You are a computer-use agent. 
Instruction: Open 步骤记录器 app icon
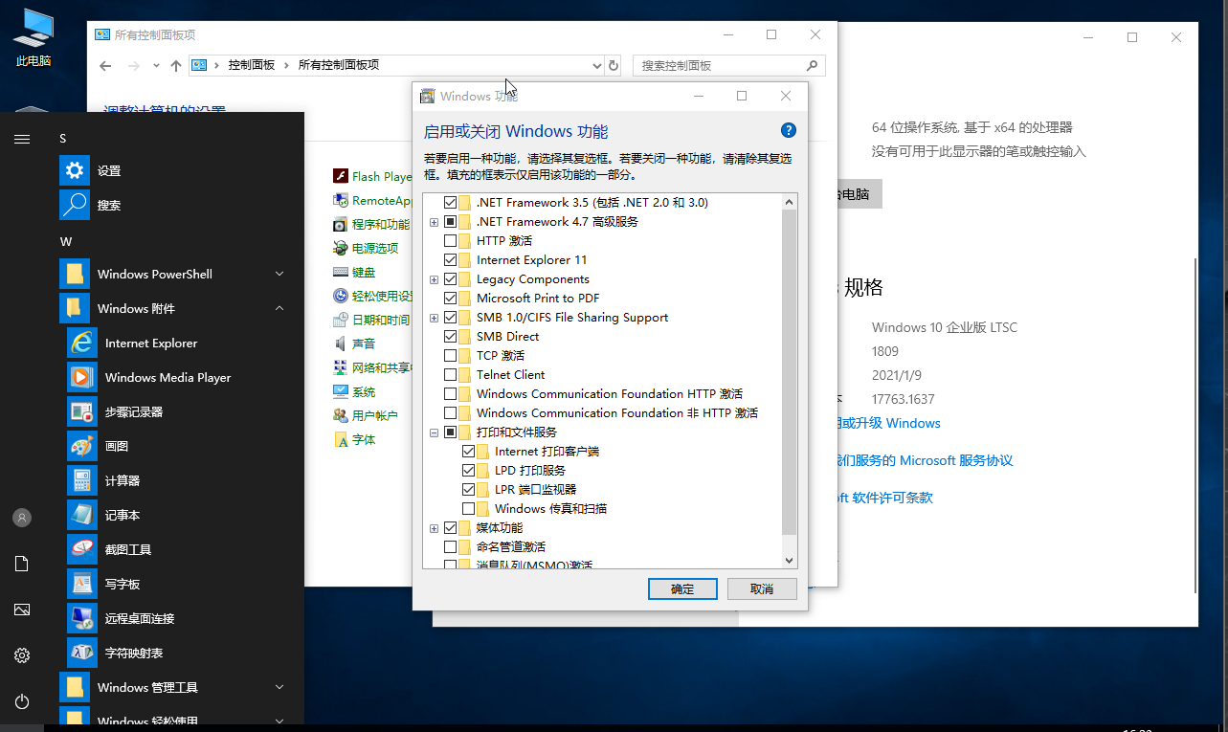(82, 411)
